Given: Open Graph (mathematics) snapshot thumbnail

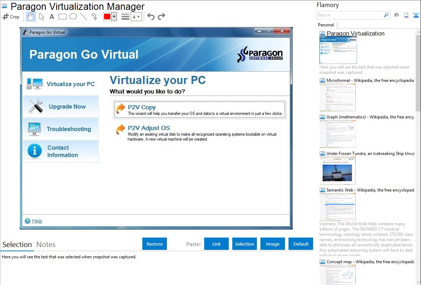Looking at the screenshot, I should point(337,134).
